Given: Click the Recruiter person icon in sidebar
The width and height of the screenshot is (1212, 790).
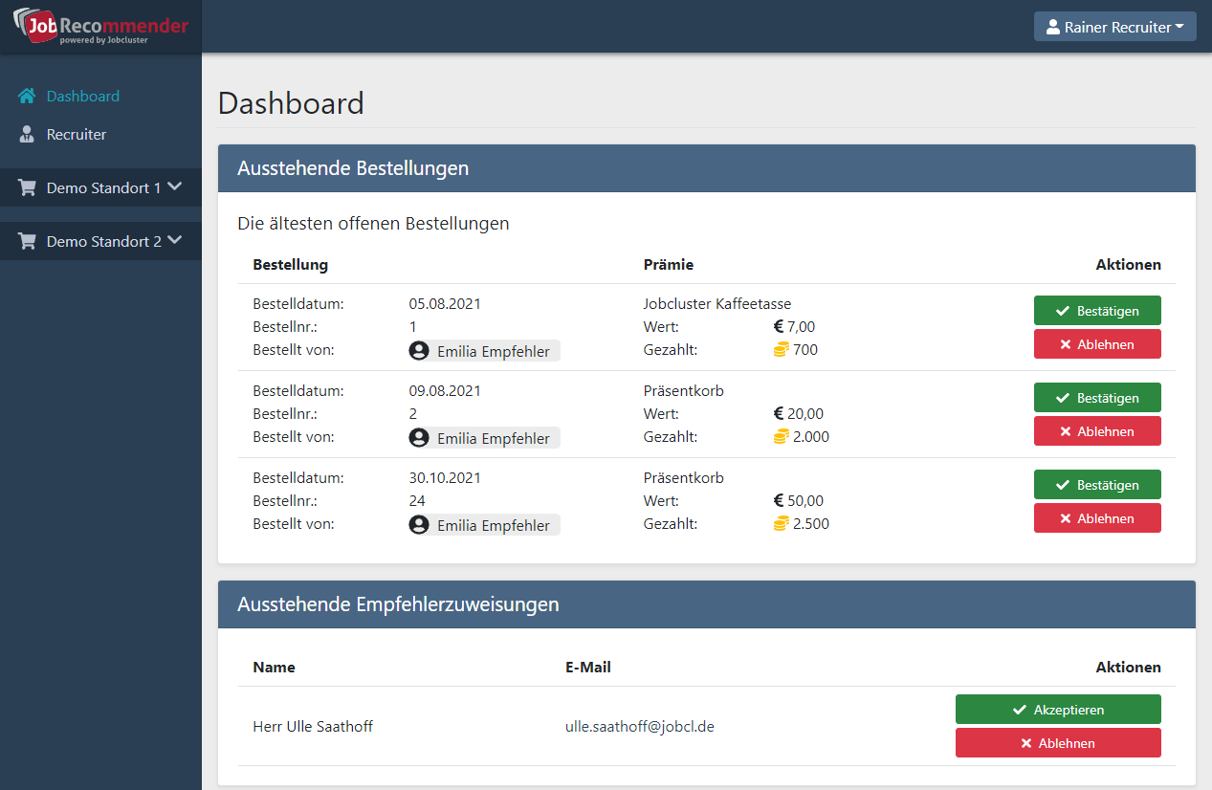Looking at the screenshot, I should click(27, 134).
